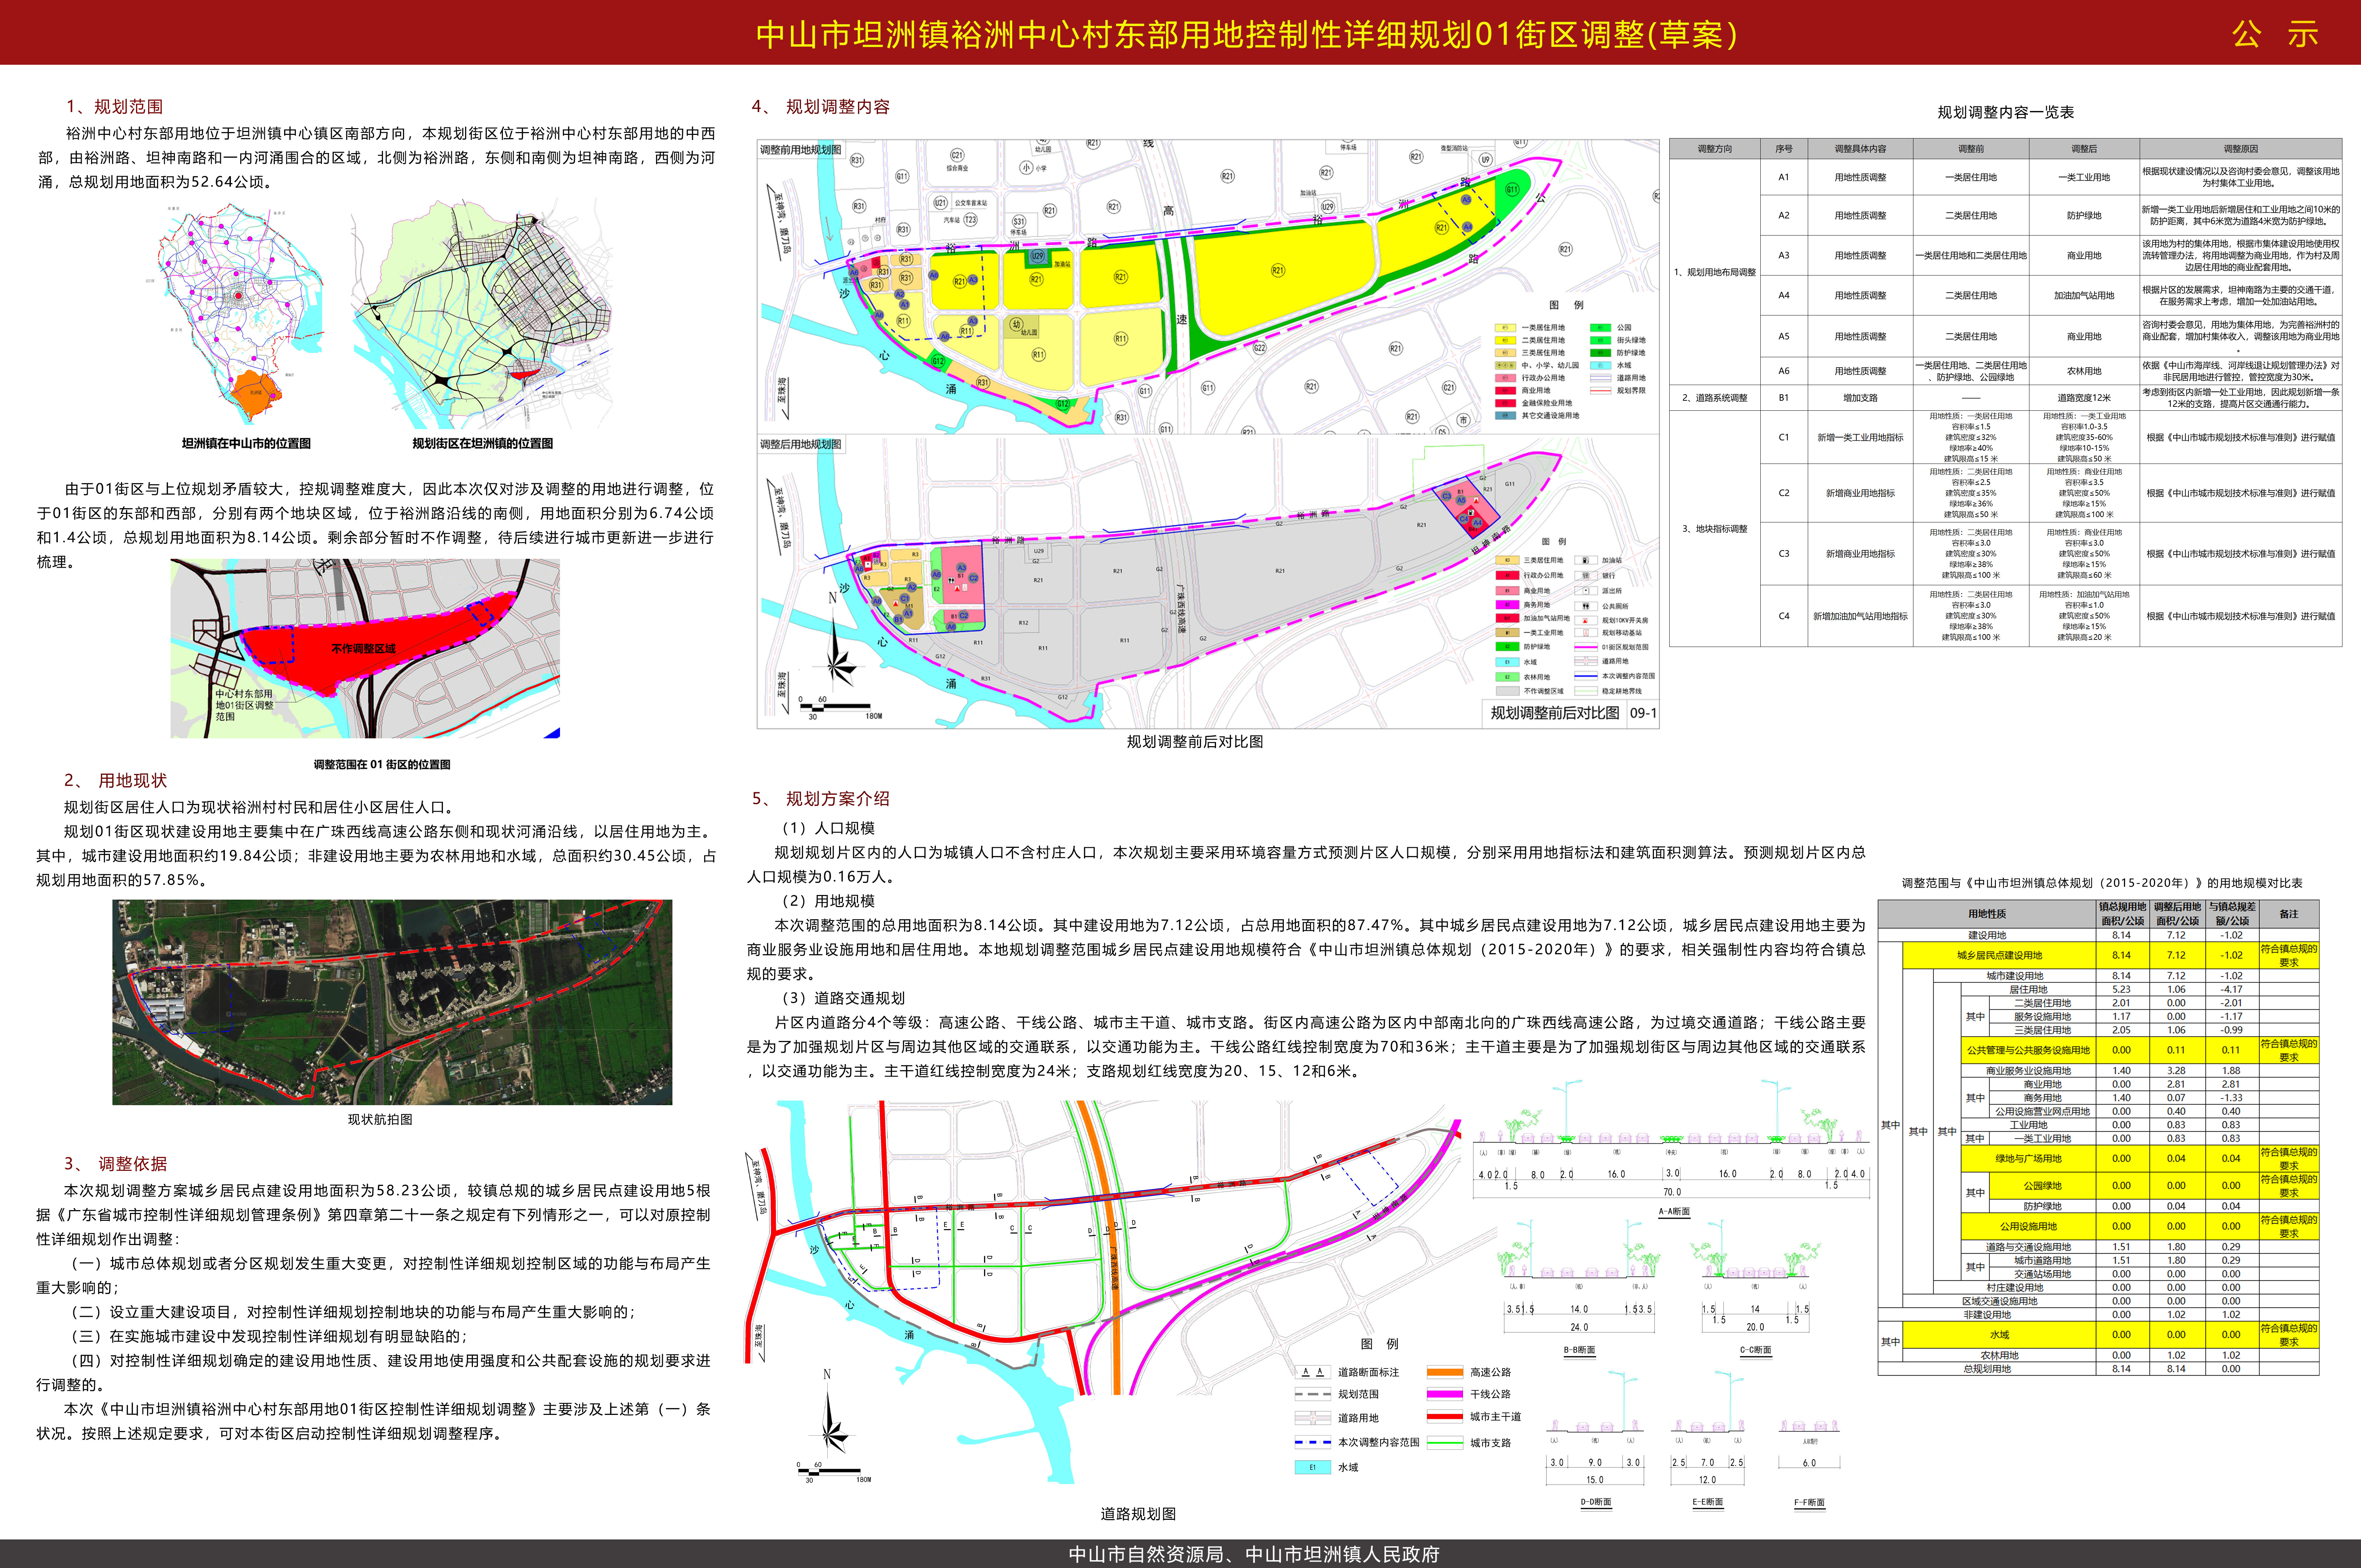Click the gas station icon in the after-adjustment legend
The height and width of the screenshot is (1568, 2361).
tap(1586, 560)
